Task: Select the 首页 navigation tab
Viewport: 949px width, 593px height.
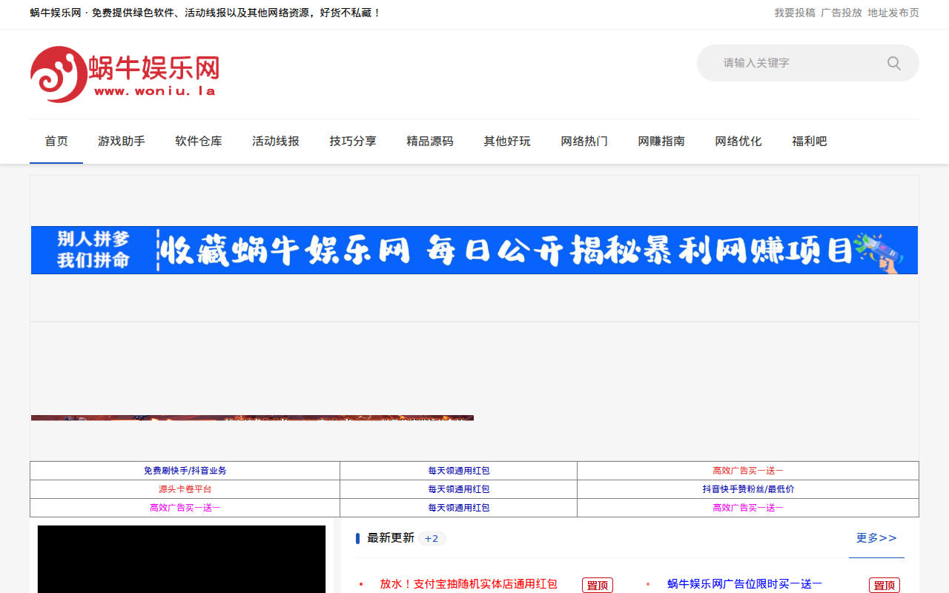Action: 56,141
